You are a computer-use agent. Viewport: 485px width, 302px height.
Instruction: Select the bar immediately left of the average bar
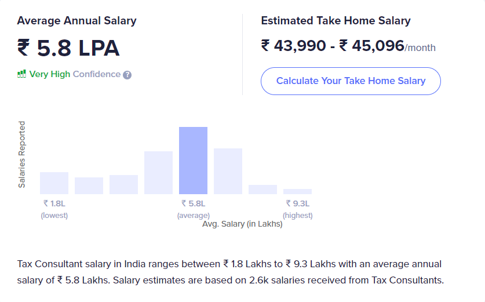[x=158, y=173]
